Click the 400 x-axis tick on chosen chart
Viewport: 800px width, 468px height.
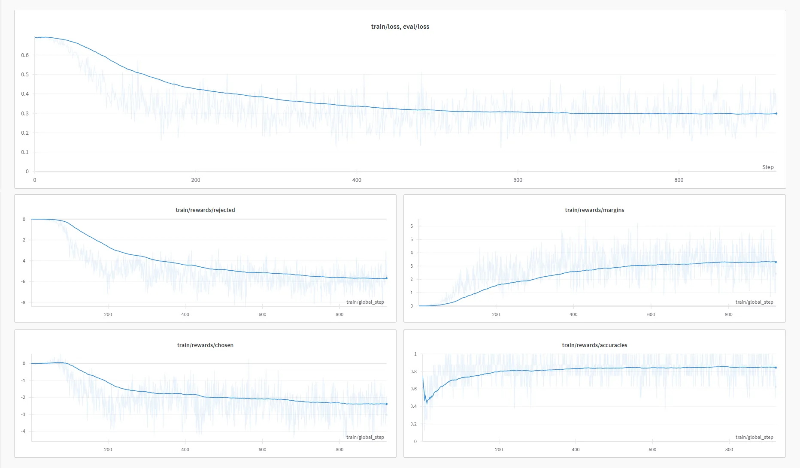(x=185, y=450)
